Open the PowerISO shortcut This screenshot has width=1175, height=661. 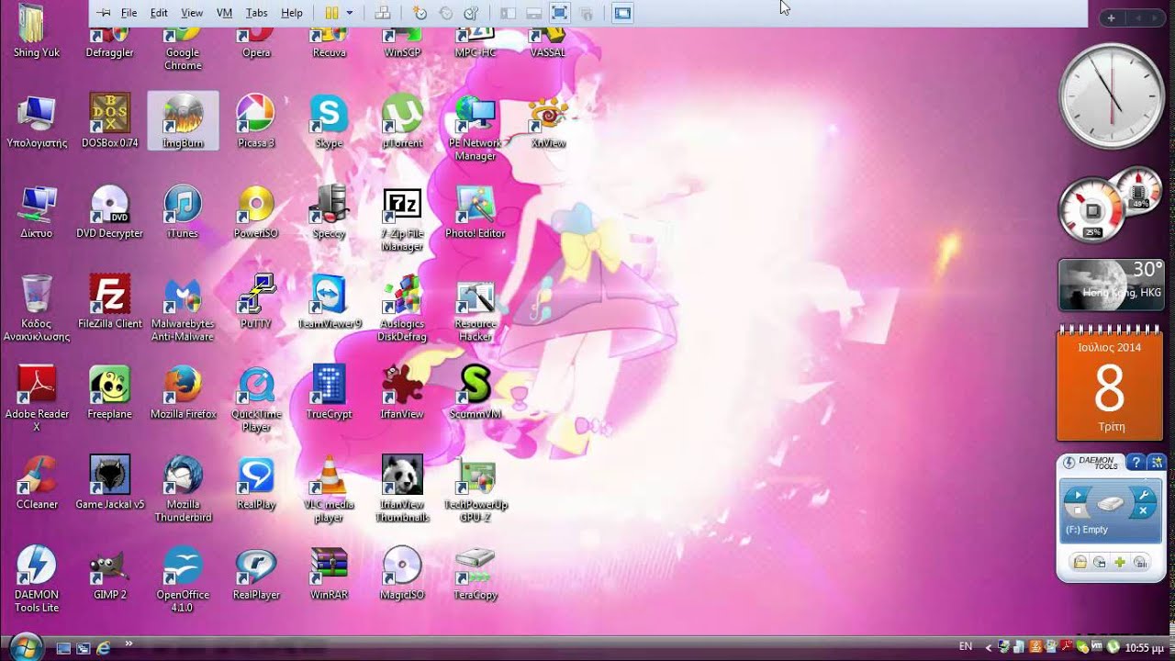click(x=255, y=211)
